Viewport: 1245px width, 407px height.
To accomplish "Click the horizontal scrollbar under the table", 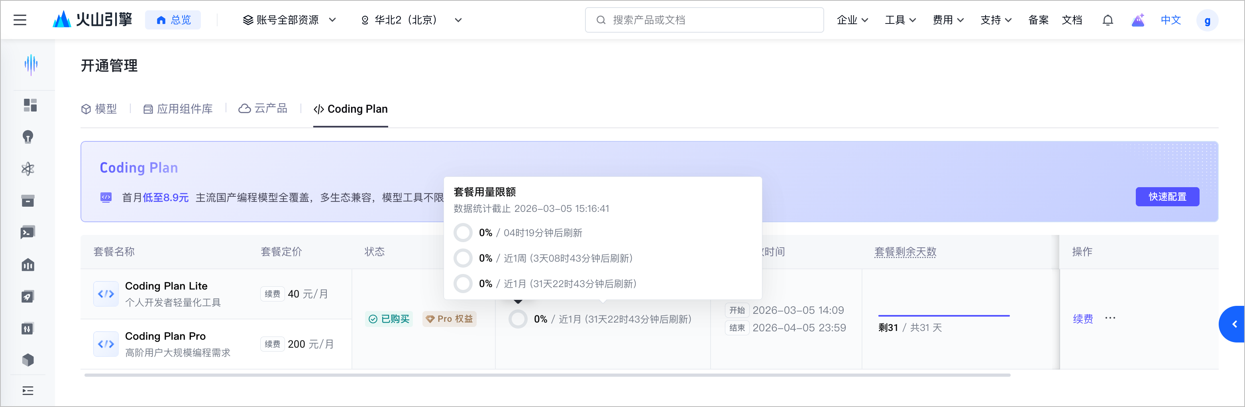I will (546, 375).
